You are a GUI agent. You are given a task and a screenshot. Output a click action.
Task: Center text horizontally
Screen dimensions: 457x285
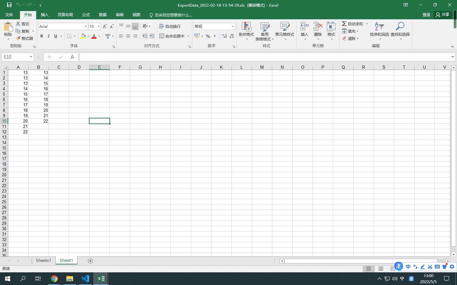128,36
